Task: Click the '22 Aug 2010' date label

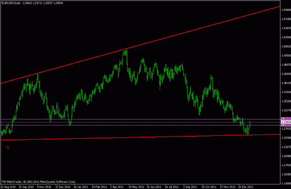Action: [x=8, y=187]
